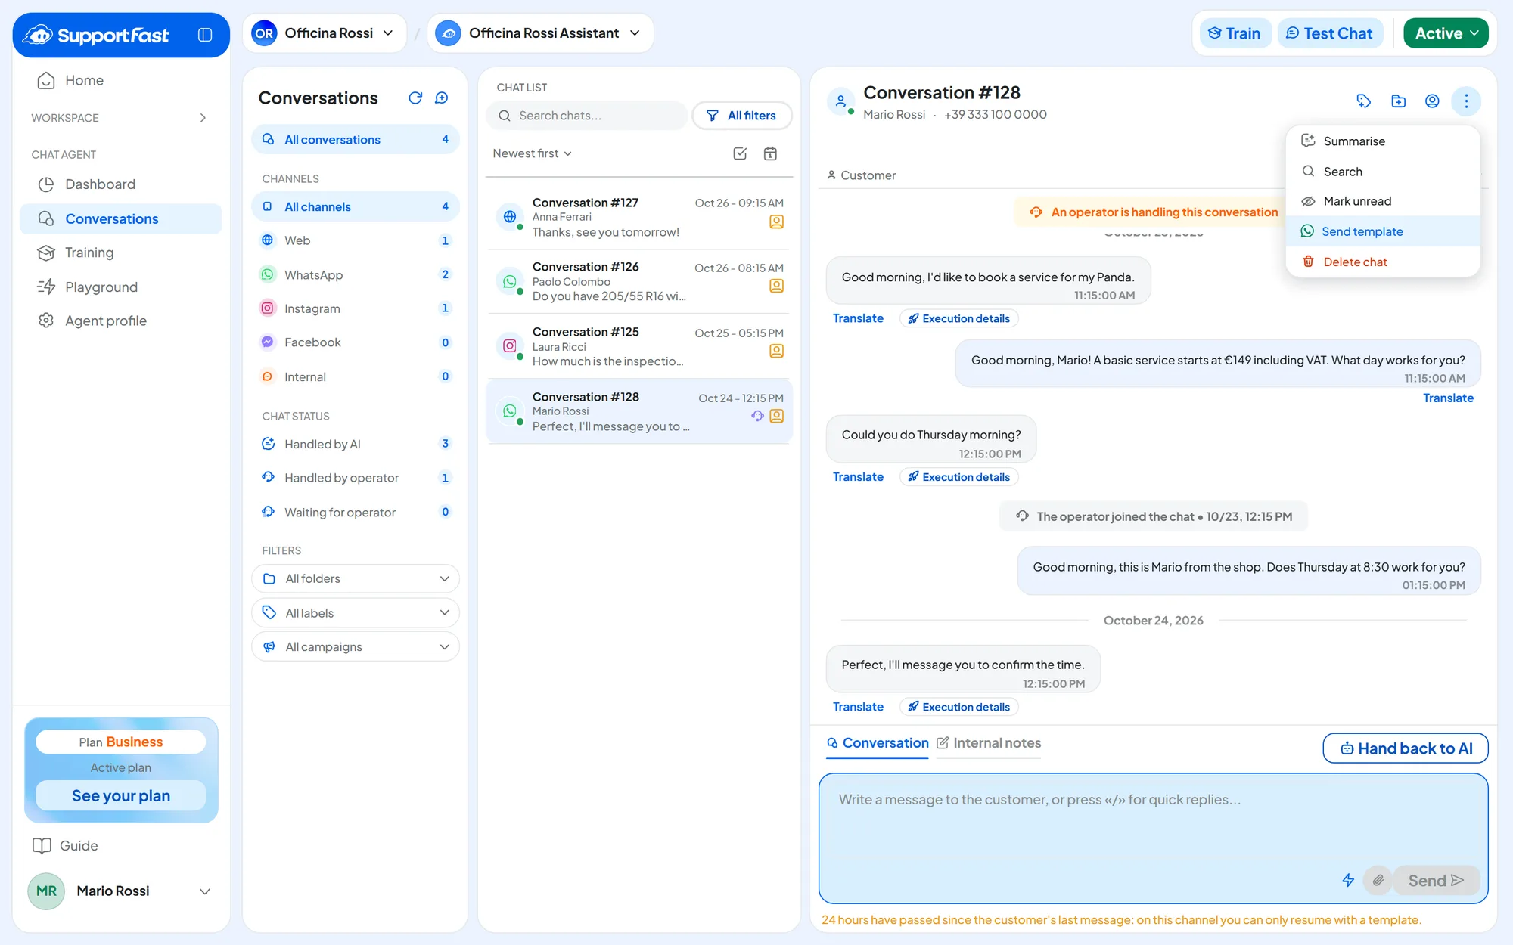Open contact icon on Conversation #125
This screenshot has height=945, width=1513.
[x=776, y=351]
